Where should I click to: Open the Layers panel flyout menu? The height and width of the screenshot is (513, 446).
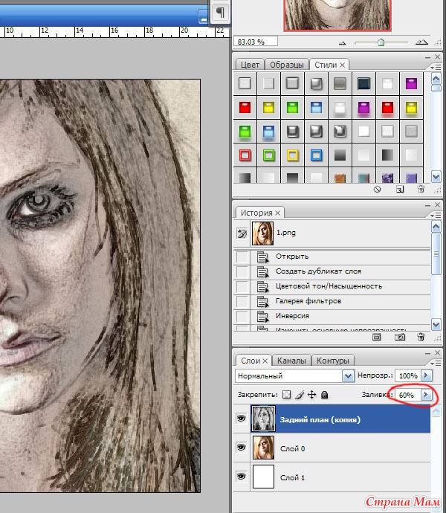coord(436,363)
